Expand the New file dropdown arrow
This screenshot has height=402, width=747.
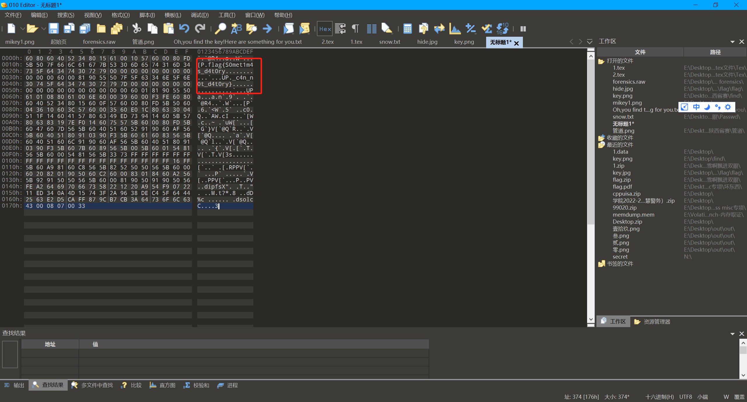click(x=22, y=29)
